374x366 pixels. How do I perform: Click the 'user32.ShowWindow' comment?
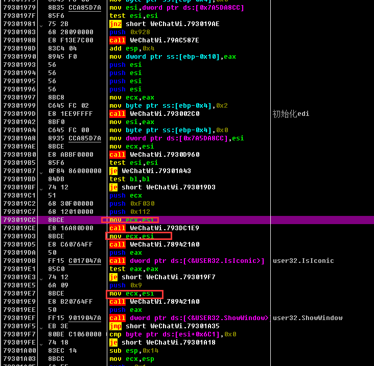308,318
